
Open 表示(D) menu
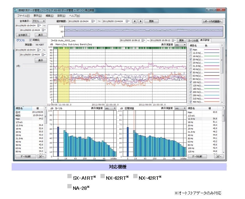38,16
